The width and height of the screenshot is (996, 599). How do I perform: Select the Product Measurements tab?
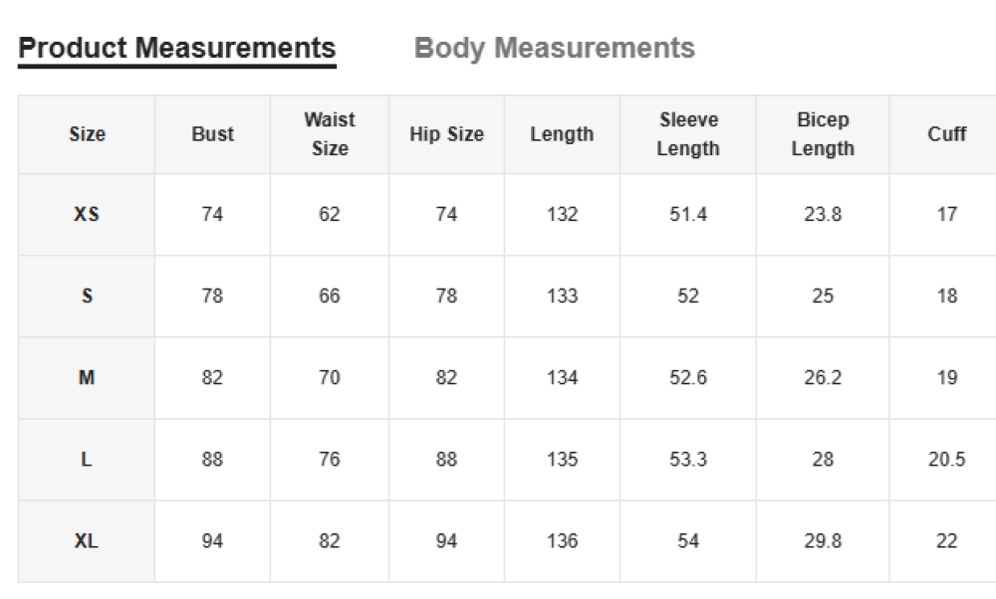pyautogui.click(x=177, y=48)
